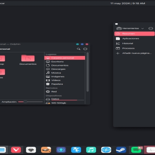Launch Inkscape from the dock
Screen dimensions: 155x155
pos(31,150)
